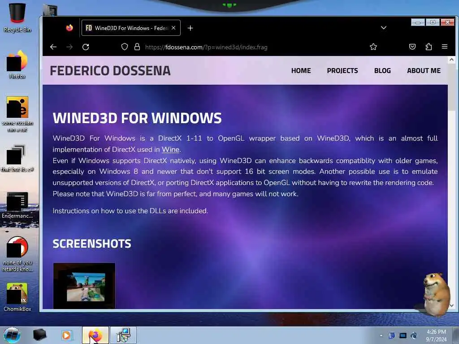Screen dimensions: 459x344
Task: Open the network tray icon
Action: [403, 335]
